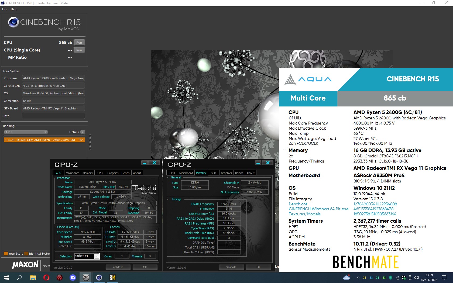Open the File menu
This screenshot has height=283, width=453.
(5, 9)
